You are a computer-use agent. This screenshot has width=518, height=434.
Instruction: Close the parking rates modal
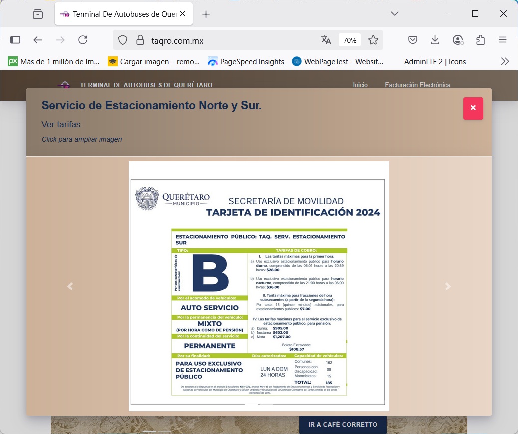(473, 108)
